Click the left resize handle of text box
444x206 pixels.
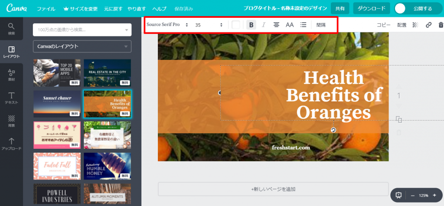tap(220, 93)
